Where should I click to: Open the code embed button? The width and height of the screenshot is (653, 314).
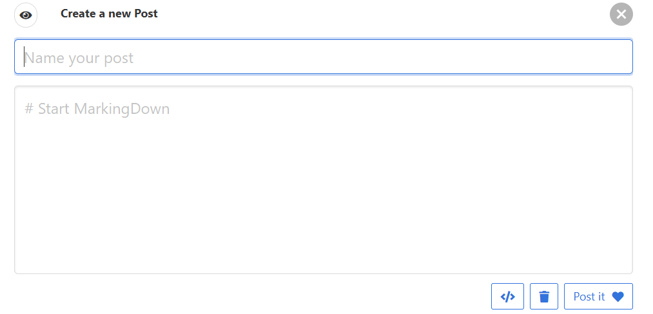507,297
